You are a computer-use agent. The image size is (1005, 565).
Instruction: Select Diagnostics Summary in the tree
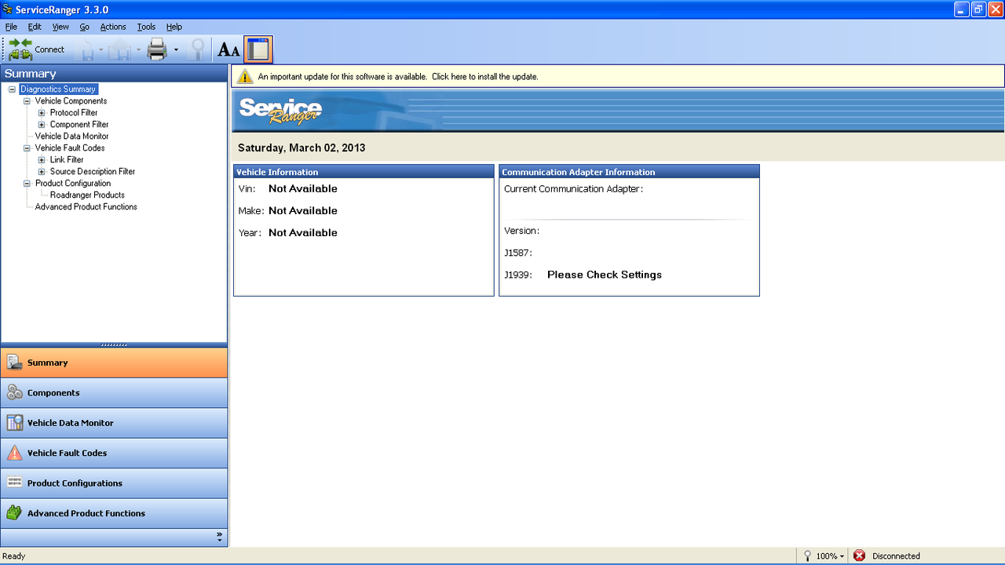click(58, 89)
